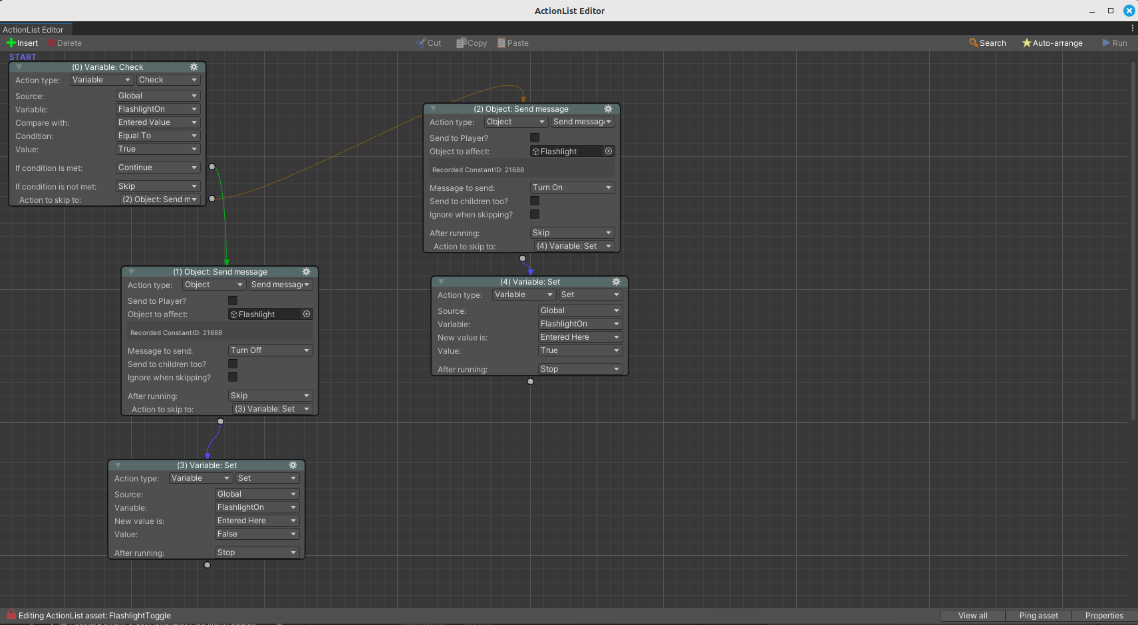Open gear menu of (2) Object: Send message
1138x625 pixels.
(x=608, y=109)
